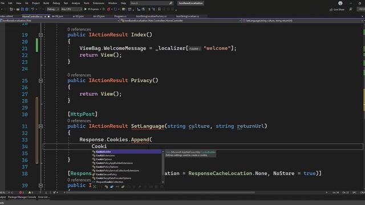Click the 0 references link above Index()

[x=79, y=29]
